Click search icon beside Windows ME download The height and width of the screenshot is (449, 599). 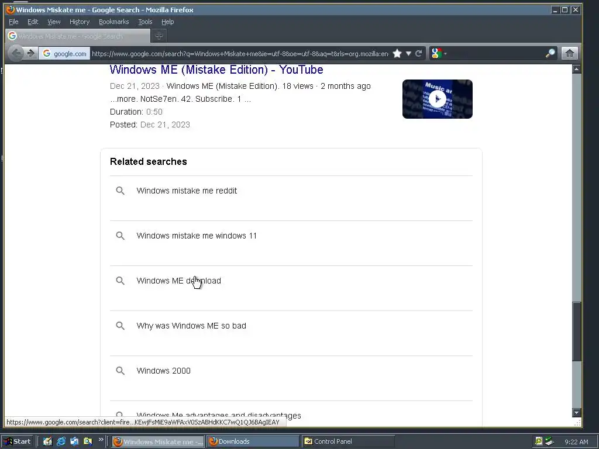click(121, 281)
